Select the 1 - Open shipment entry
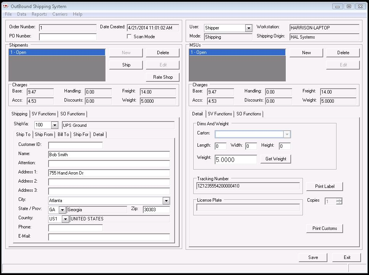The height and width of the screenshot is (275, 369). click(57, 52)
